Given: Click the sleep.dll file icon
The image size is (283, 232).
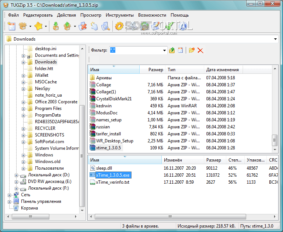Looking at the screenshot, I should [92, 168].
